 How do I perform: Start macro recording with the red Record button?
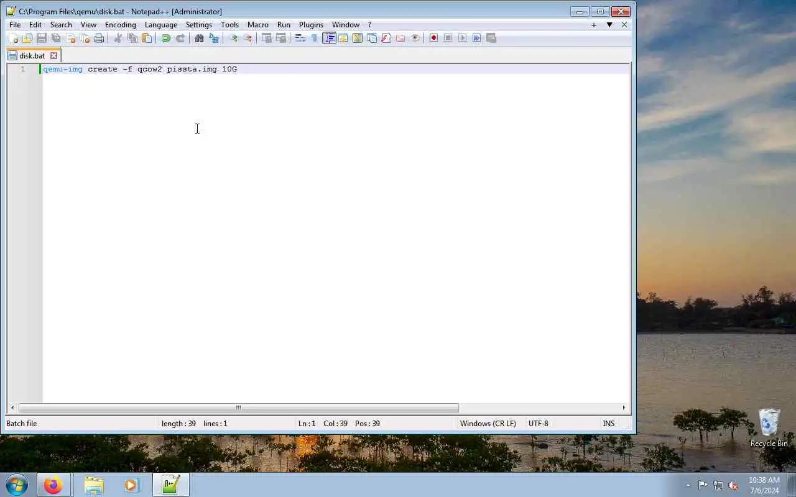coord(434,38)
